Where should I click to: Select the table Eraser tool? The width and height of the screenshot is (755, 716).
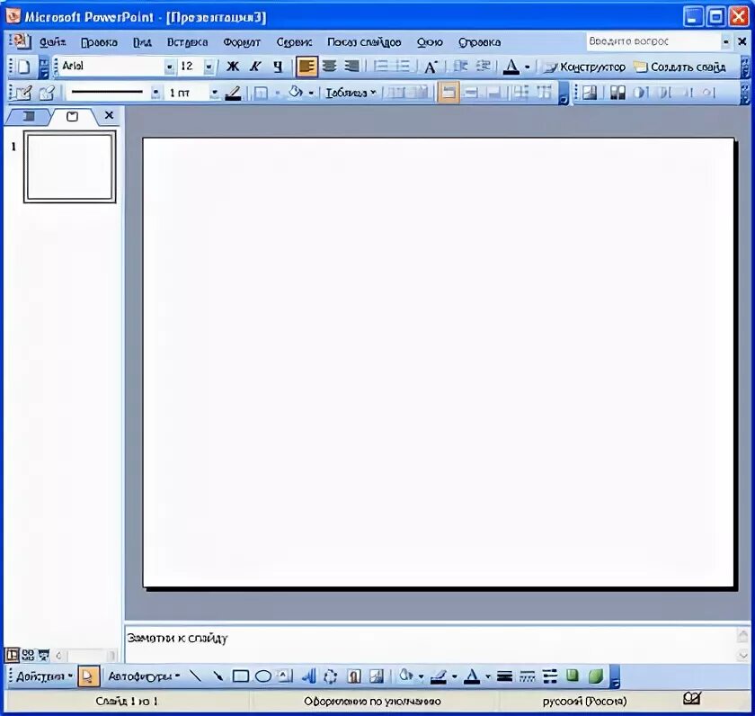[47, 93]
